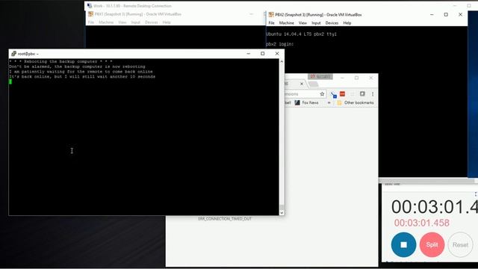Viewport: 478px width, 269px height.
Task: Expand the bookmarks bar overflow chevron
Action: [329, 103]
